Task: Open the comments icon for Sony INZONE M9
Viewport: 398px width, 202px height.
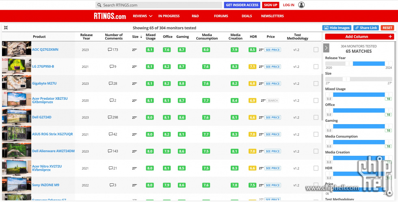Action: [111, 185]
